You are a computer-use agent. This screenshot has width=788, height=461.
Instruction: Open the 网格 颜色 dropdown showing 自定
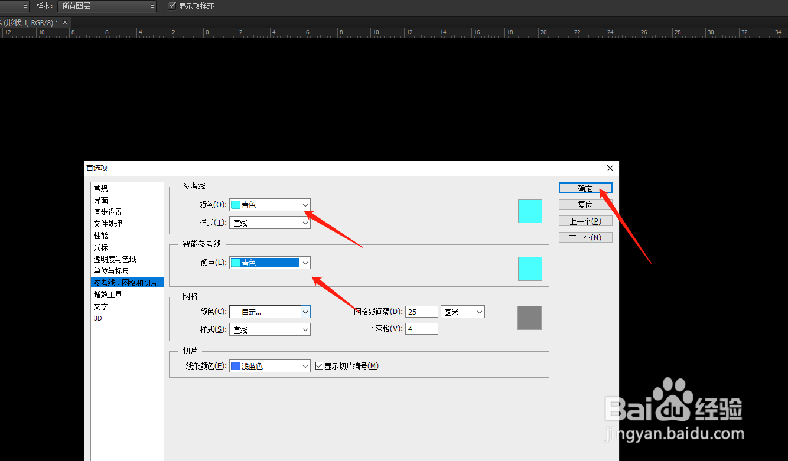(x=269, y=311)
